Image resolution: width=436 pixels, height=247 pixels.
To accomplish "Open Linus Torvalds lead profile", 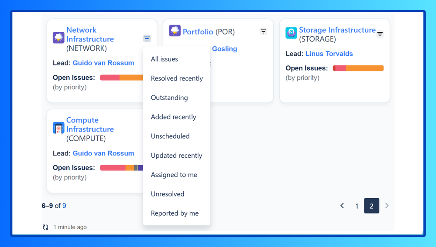I will point(329,54).
